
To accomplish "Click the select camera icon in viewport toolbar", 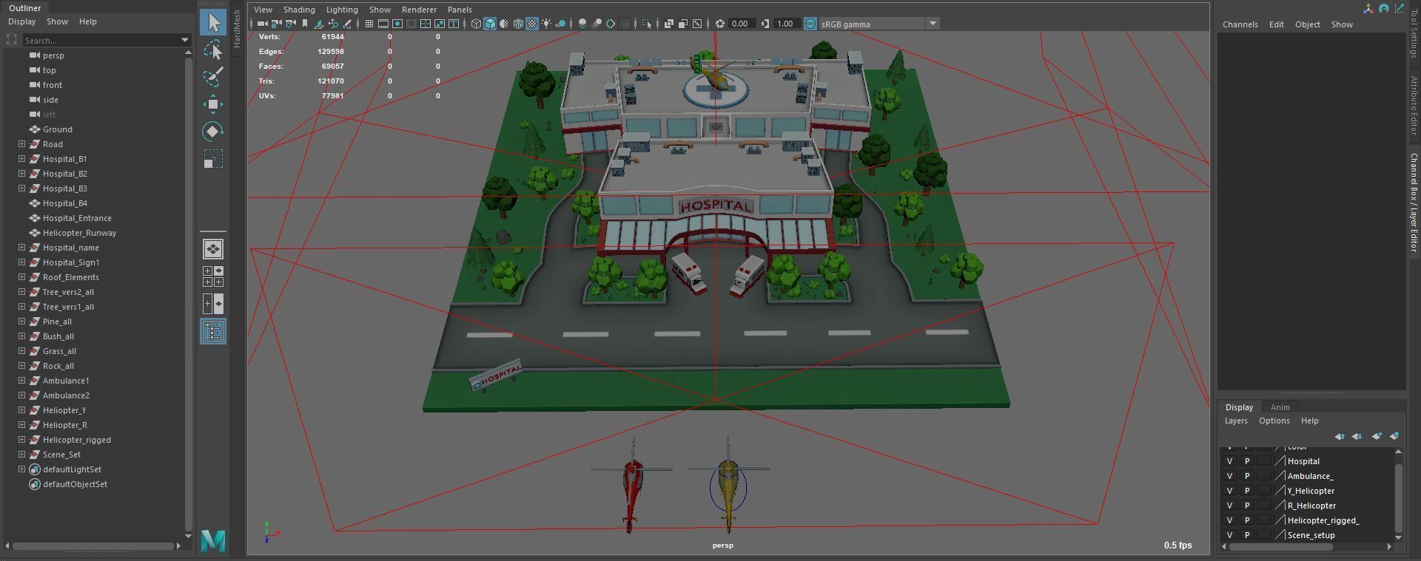I will coord(263,24).
